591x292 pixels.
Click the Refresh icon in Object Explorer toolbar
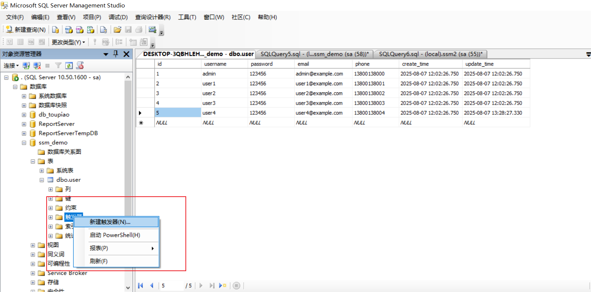click(x=69, y=66)
